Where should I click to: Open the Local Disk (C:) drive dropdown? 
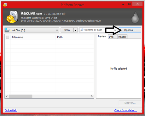coord(32,30)
